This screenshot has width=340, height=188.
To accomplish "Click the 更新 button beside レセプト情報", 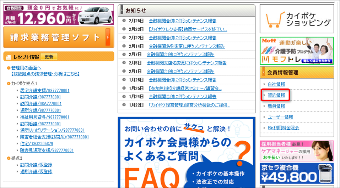I will [49, 57].
